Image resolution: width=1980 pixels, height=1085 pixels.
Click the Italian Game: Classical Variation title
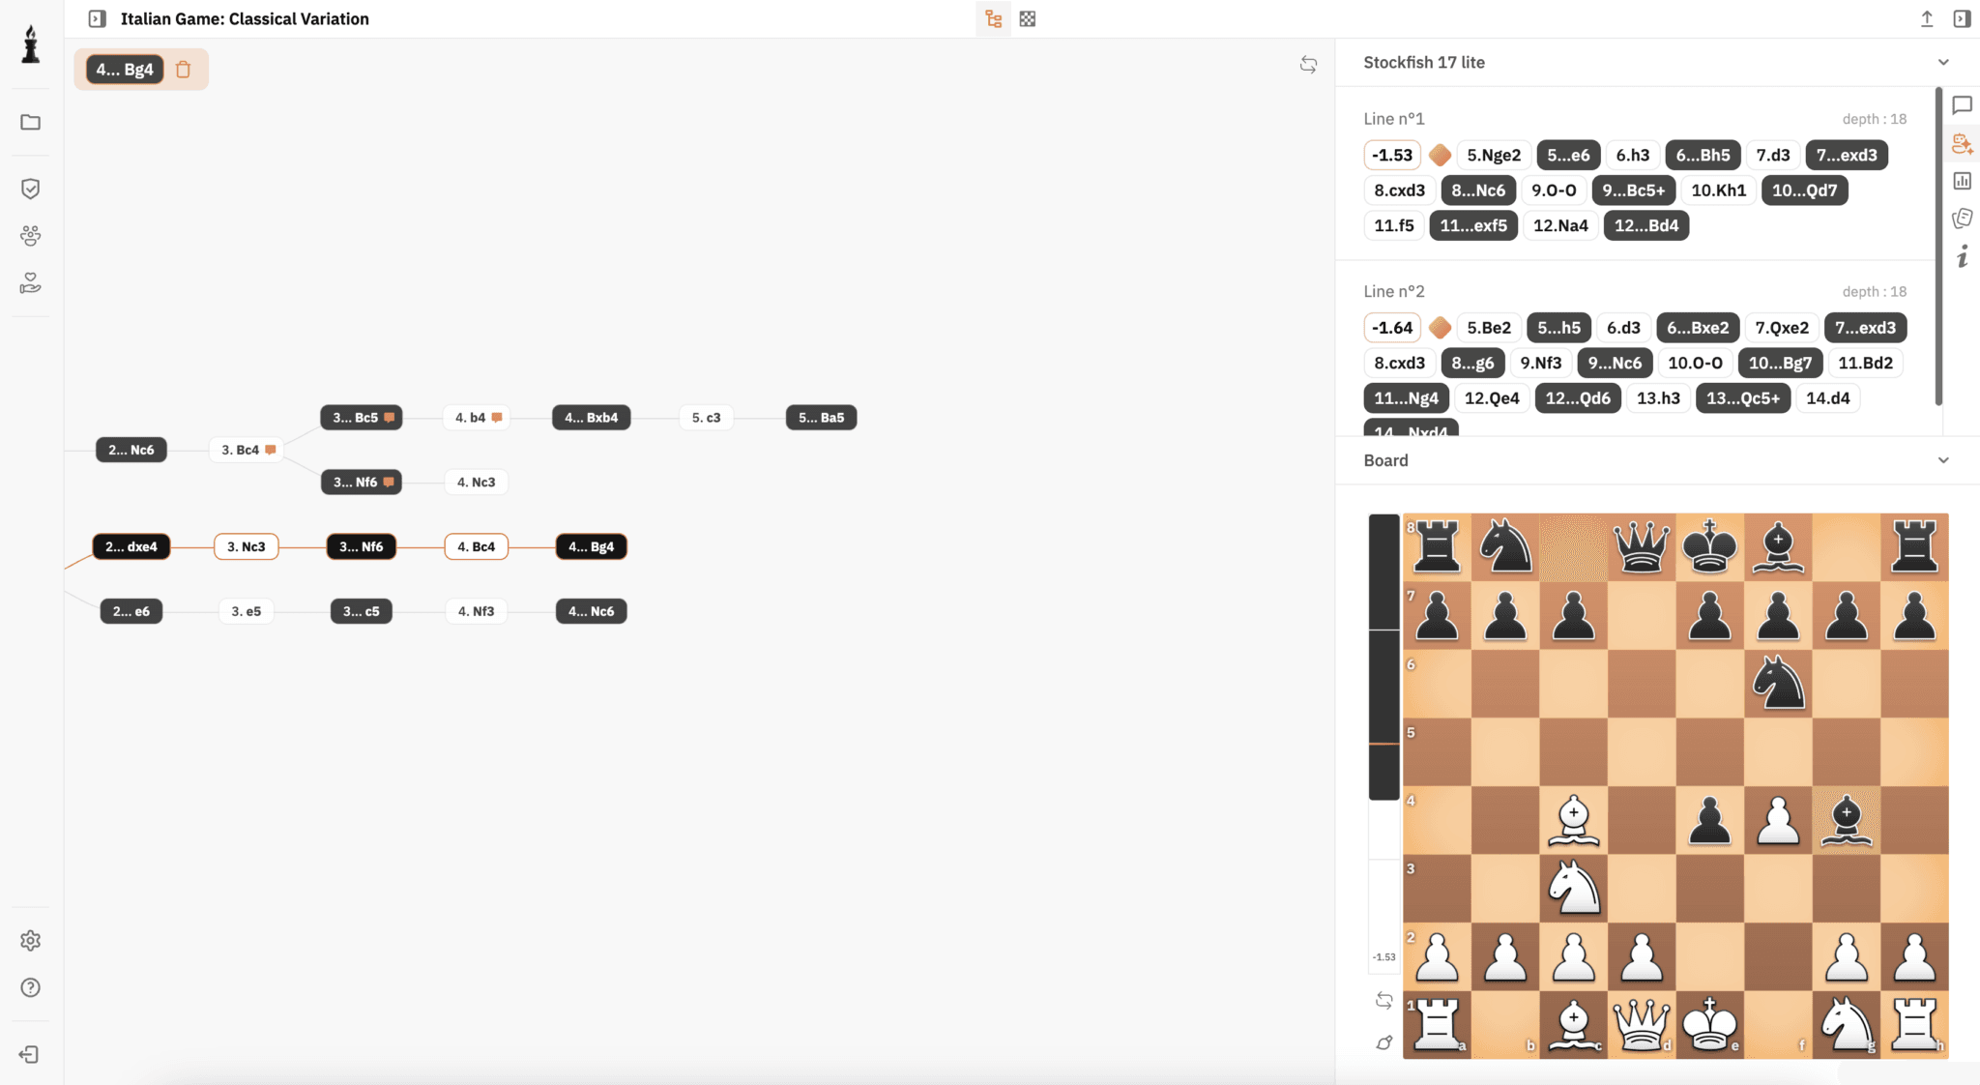pyautogui.click(x=245, y=18)
